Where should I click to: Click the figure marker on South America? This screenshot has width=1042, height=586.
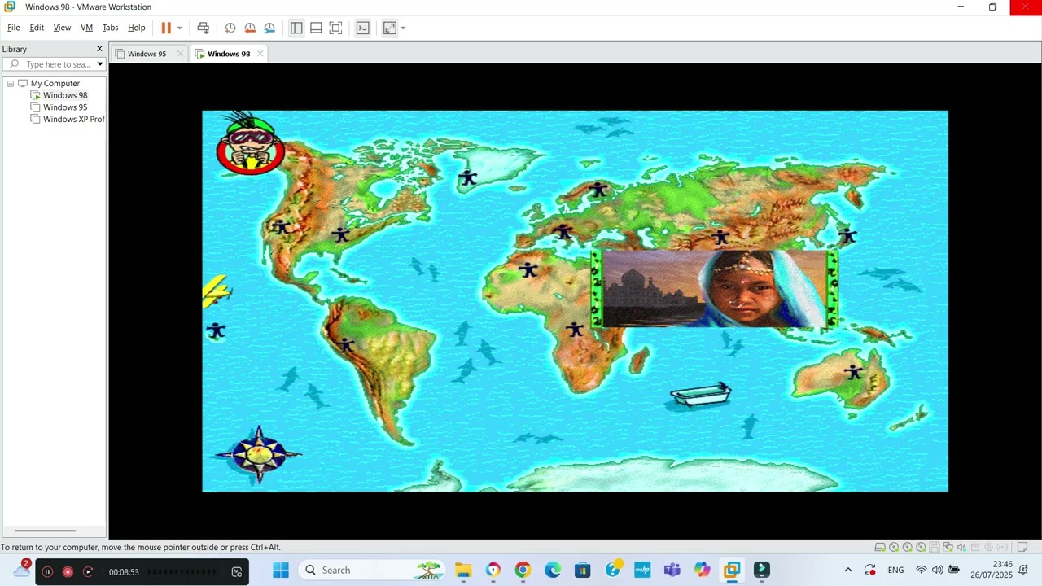pyautogui.click(x=347, y=345)
